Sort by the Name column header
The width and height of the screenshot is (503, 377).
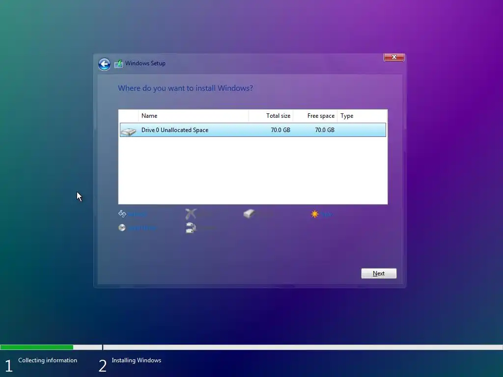tap(194, 116)
